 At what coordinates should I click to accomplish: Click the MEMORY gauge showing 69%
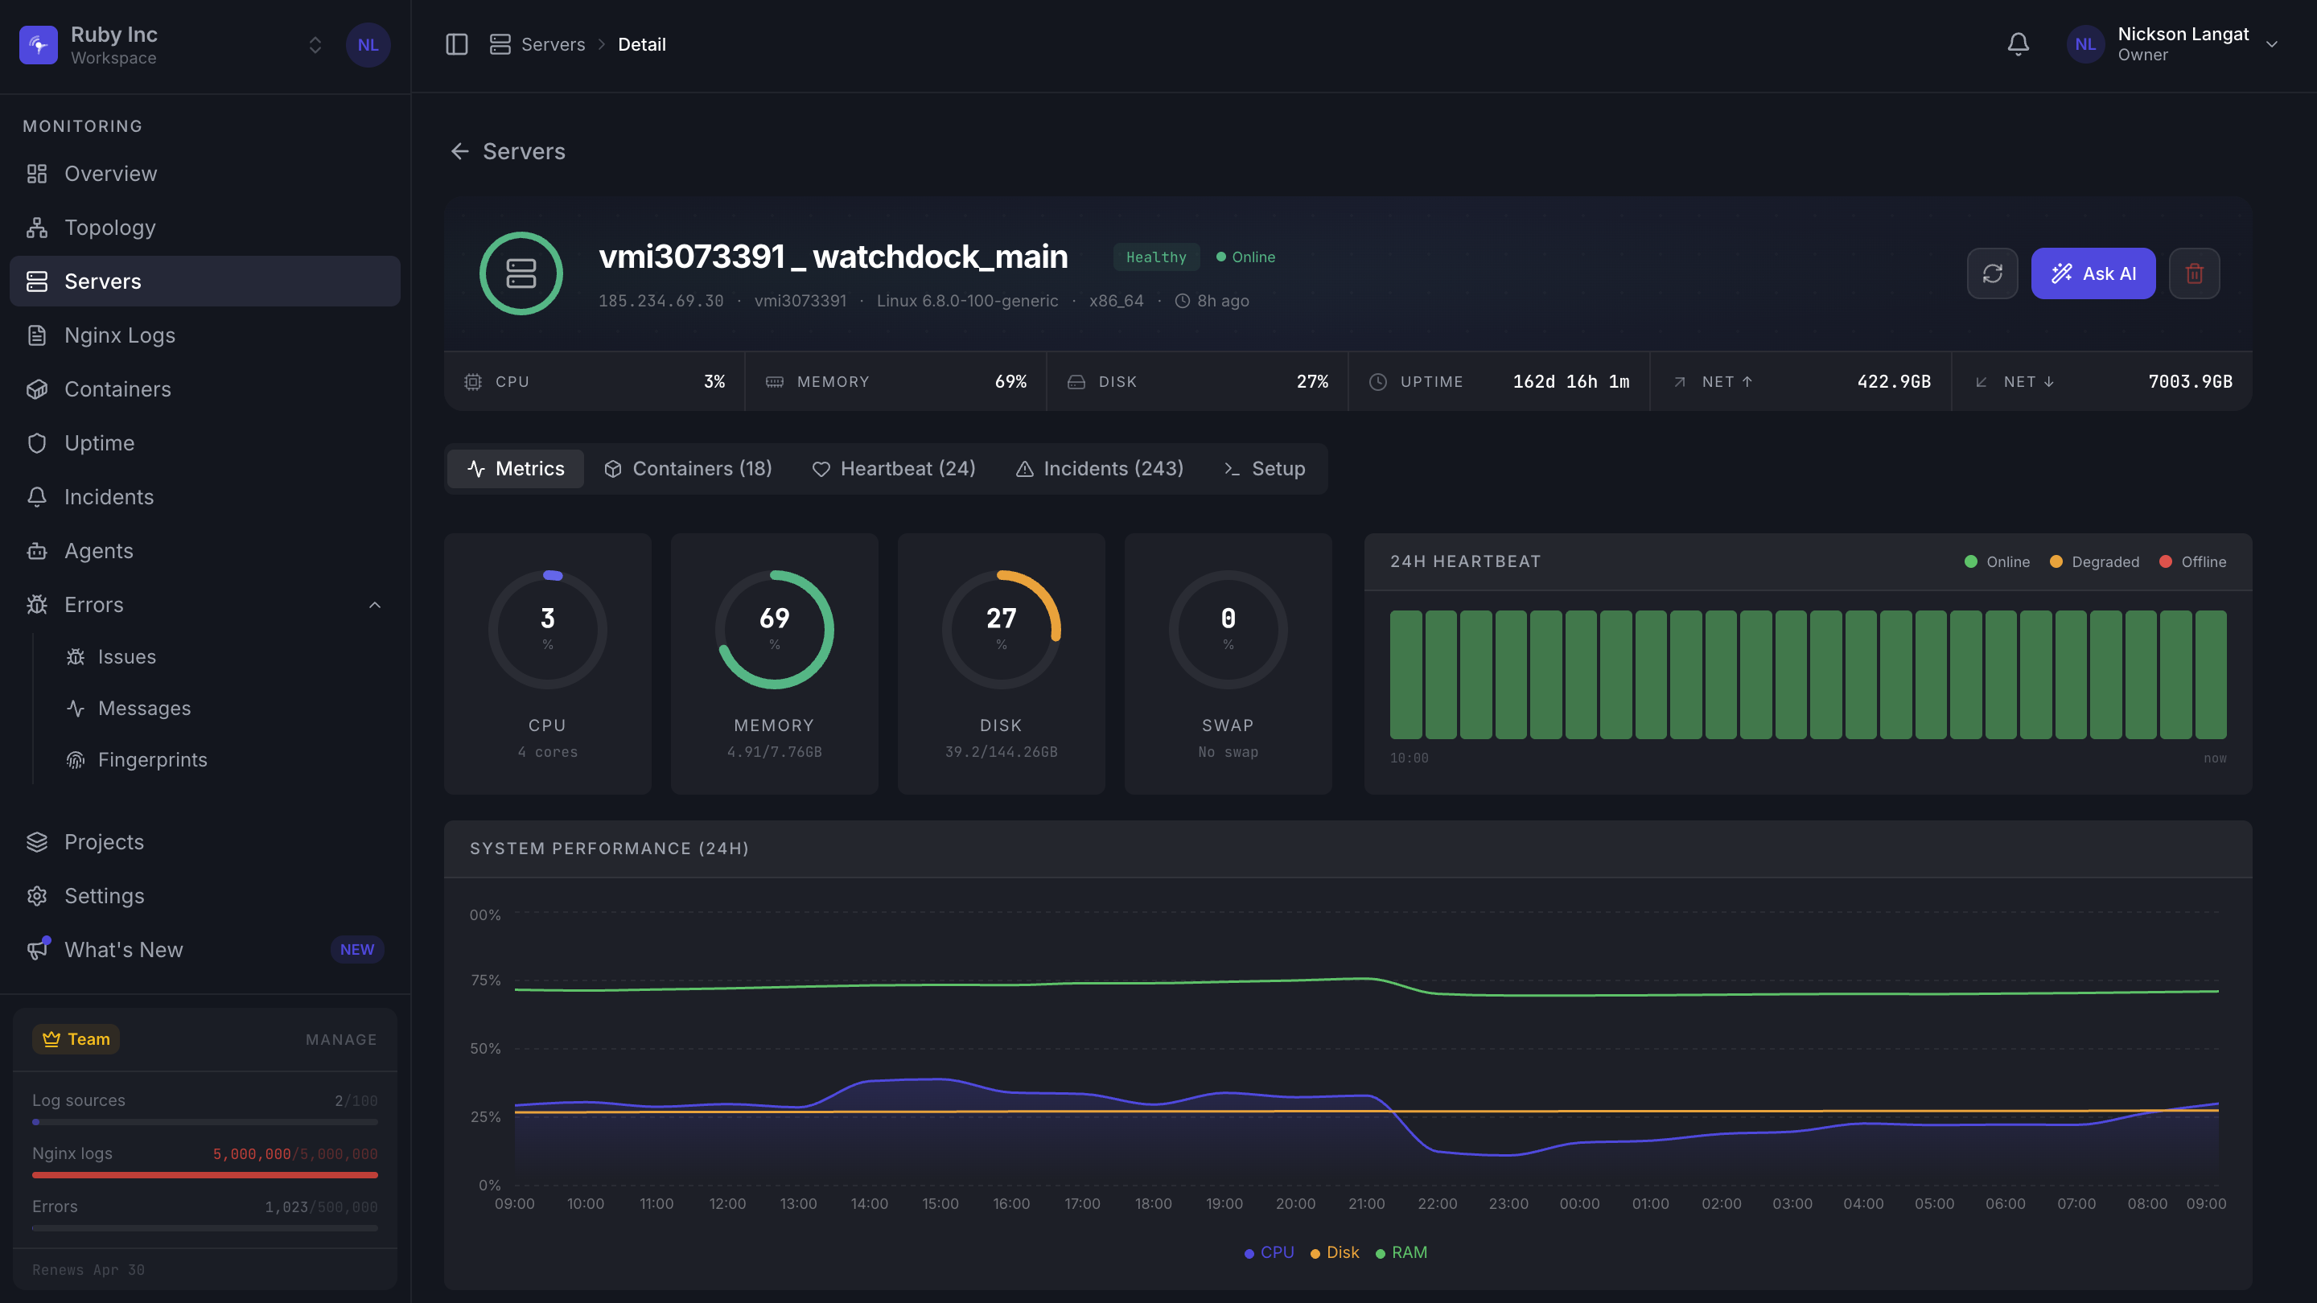click(x=775, y=630)
